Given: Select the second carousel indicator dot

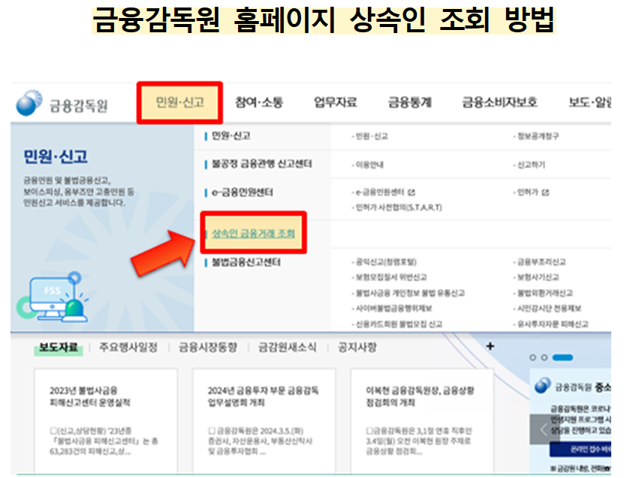Looking at the screenshot, I should [x=544, y=358].
